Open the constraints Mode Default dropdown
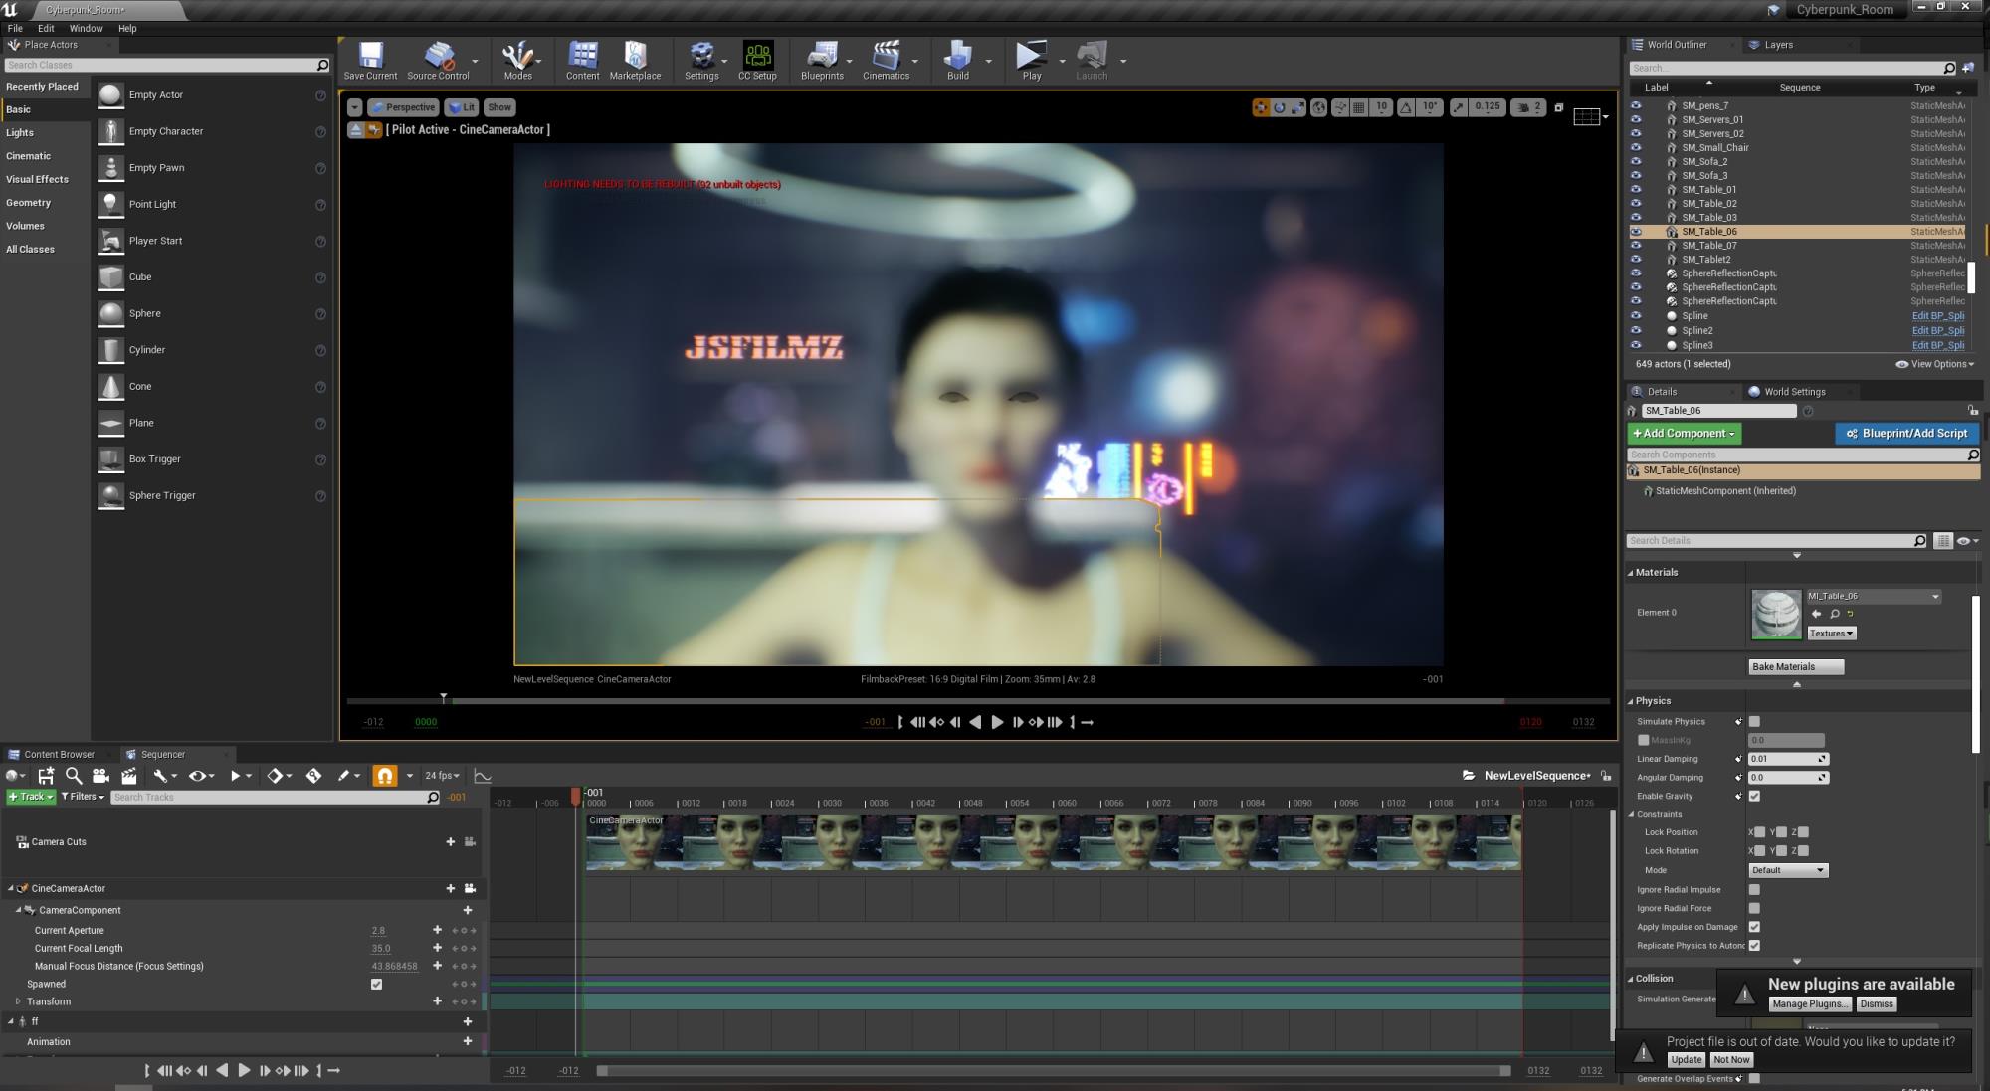Viewport: 1990px width, 1091px height. coord(1788,870)
